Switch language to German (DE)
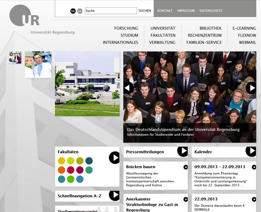 [x=80, y=11]
